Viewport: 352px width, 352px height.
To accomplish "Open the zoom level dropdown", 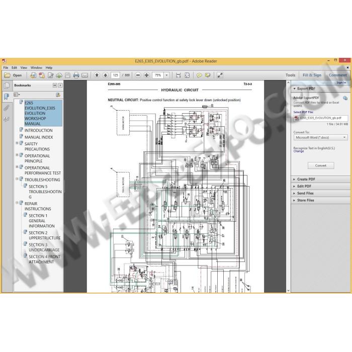I will (x=166, y=75).
